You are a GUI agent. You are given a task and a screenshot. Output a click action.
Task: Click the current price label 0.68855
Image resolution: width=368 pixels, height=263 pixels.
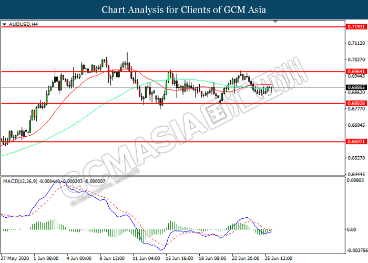pos(356,87)
